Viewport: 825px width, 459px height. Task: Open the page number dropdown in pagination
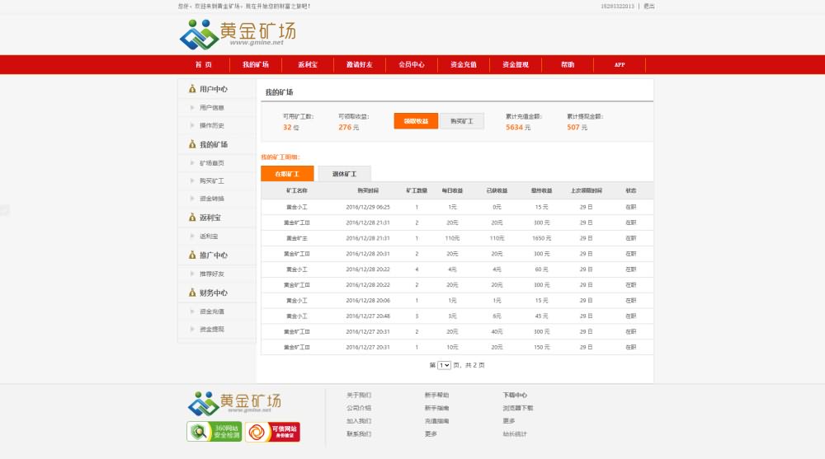click(444, 365)
